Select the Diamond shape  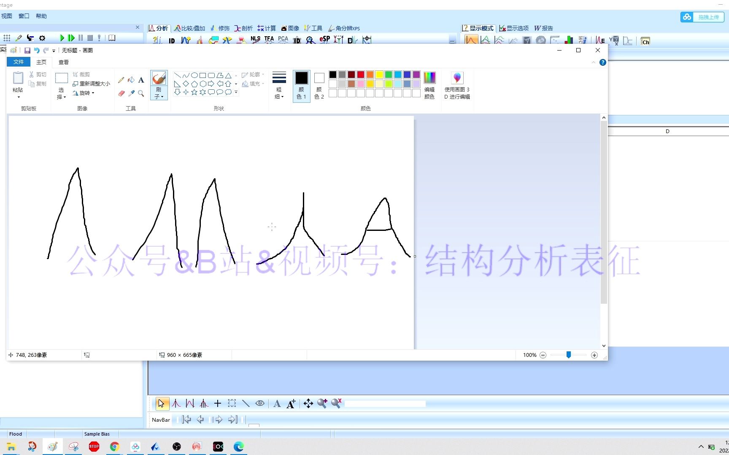[186, 84]
